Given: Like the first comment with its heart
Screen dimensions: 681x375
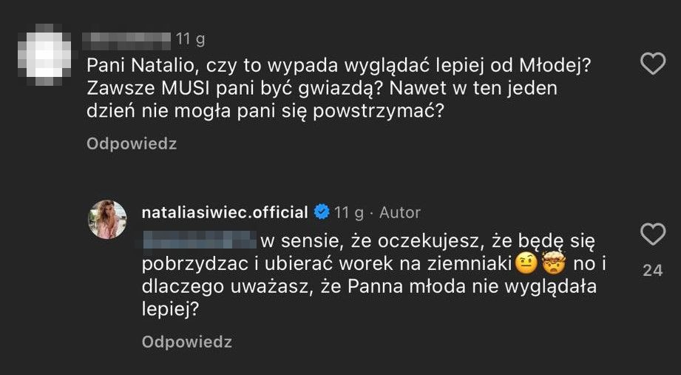Looking at the screenshot, I should pos(652,65).
